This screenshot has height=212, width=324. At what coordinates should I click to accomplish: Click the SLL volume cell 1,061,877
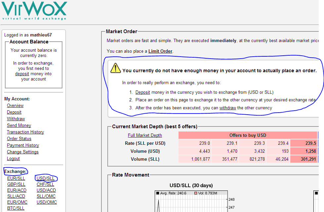(x=195, y=159)
